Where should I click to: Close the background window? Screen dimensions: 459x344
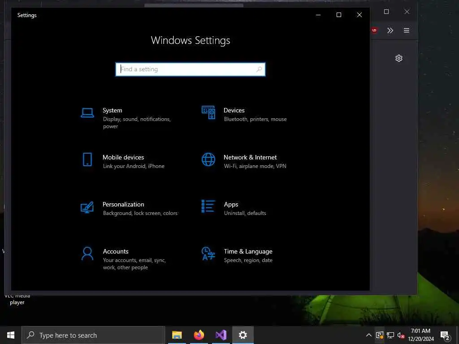(x=407, y=11)
